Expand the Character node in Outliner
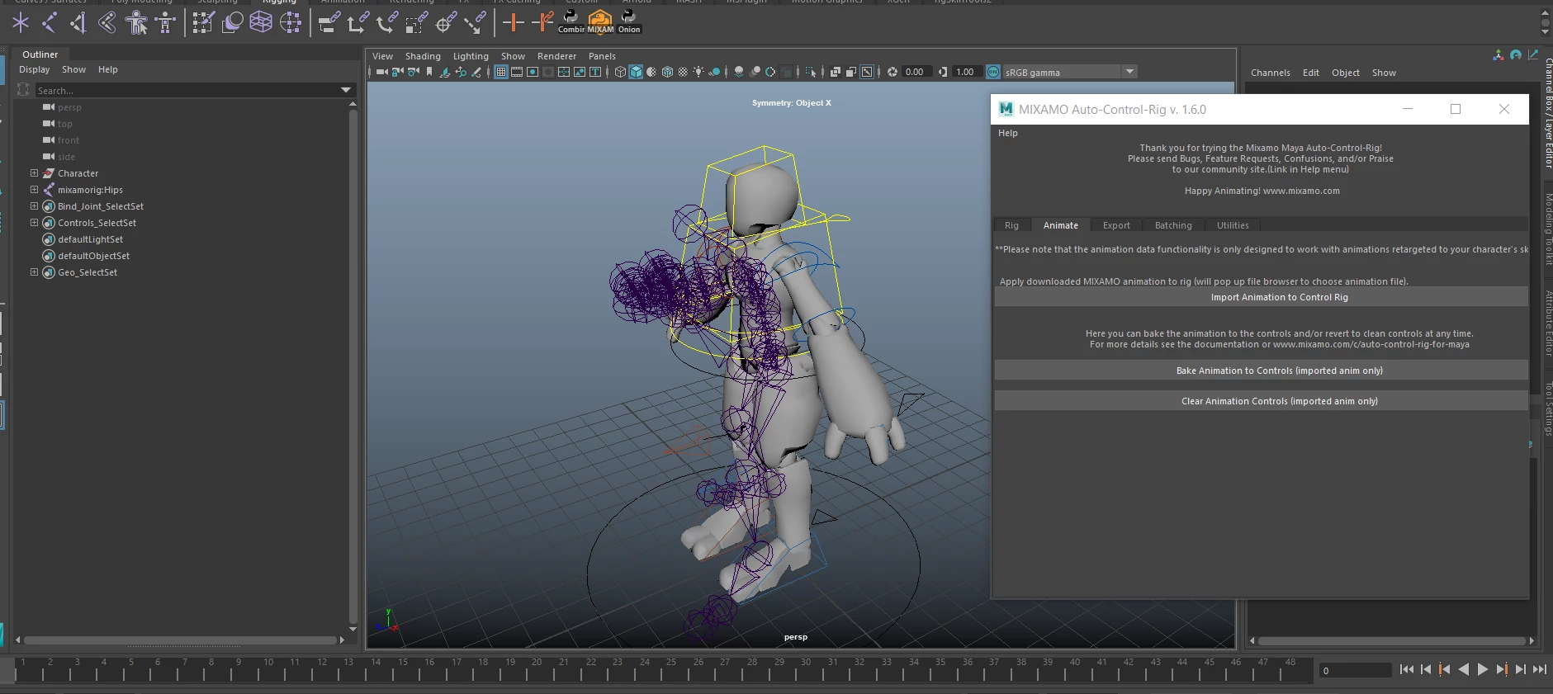The height and width of the screenshot is (694, 1553). tap(34, 173)
